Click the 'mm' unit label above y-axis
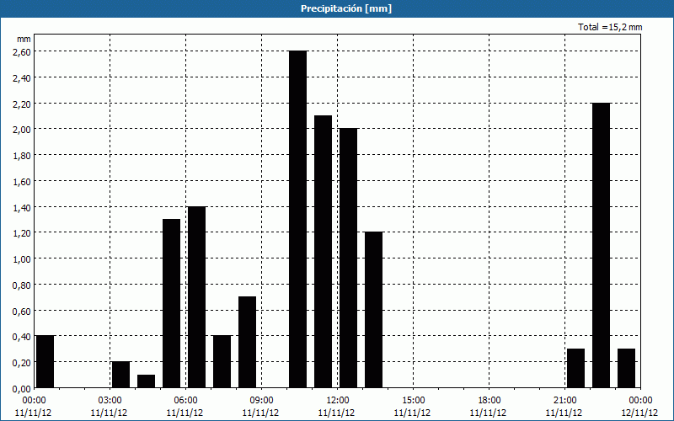The image size is (674, 421). click(x=24, y=39)
